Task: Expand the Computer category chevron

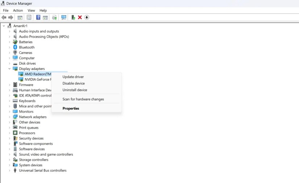Action: (9, 58)
